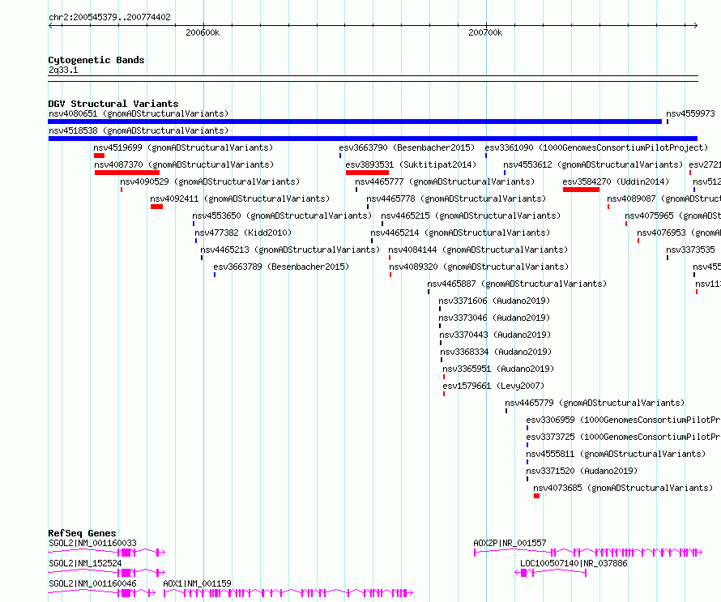The width and height of the screenshot is (721, 602).
Task: Open SGOL2|NM_152524 gene label
Action: (x=85, y=563)
